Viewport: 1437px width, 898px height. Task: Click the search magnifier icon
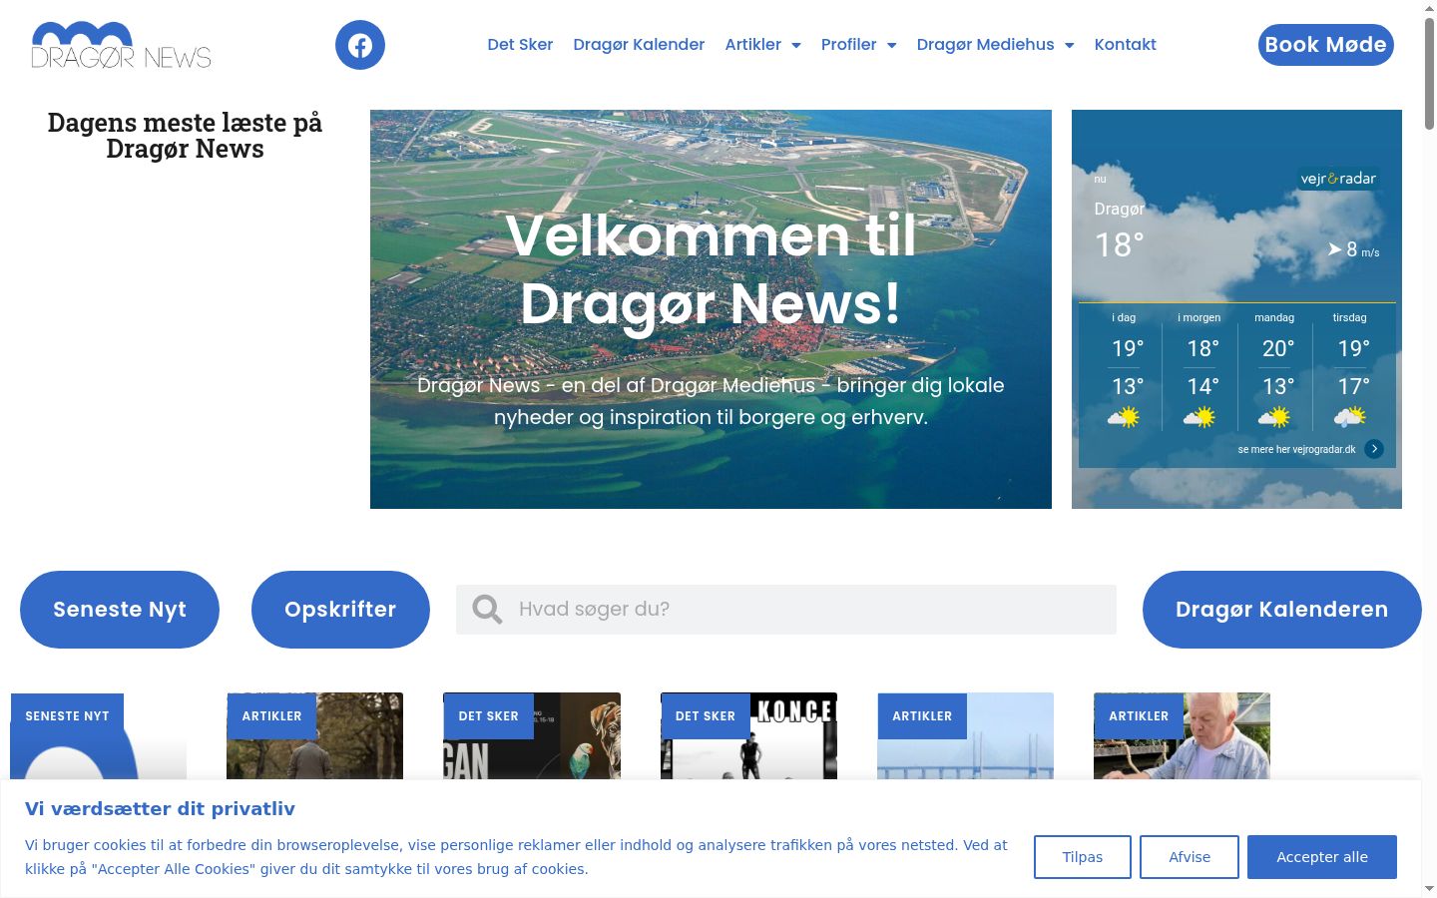tap(487, 609)
